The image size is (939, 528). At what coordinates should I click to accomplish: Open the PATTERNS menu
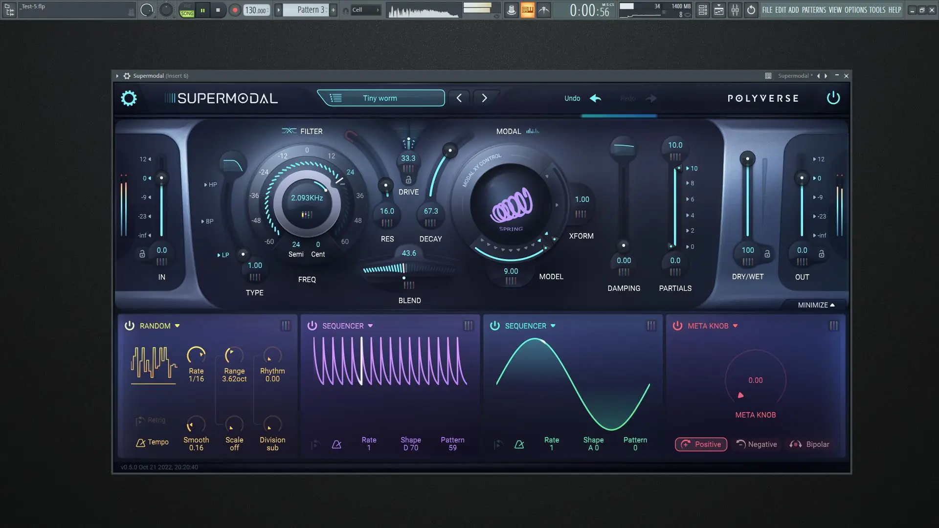[814, 10]
